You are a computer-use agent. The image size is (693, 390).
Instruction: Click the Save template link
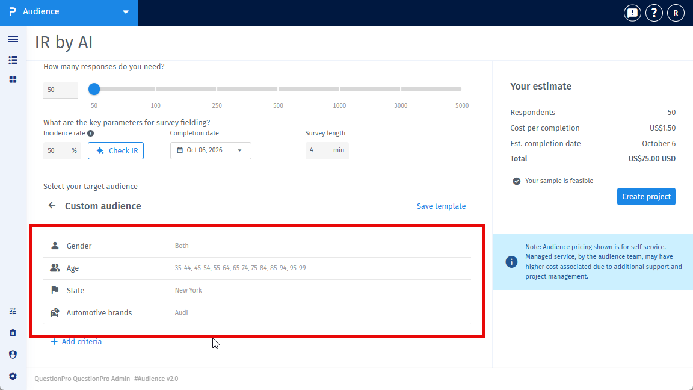tap(441, 206)
